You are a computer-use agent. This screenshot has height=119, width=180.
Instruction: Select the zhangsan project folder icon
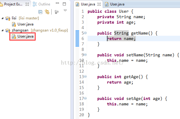[x=8, y=30]
